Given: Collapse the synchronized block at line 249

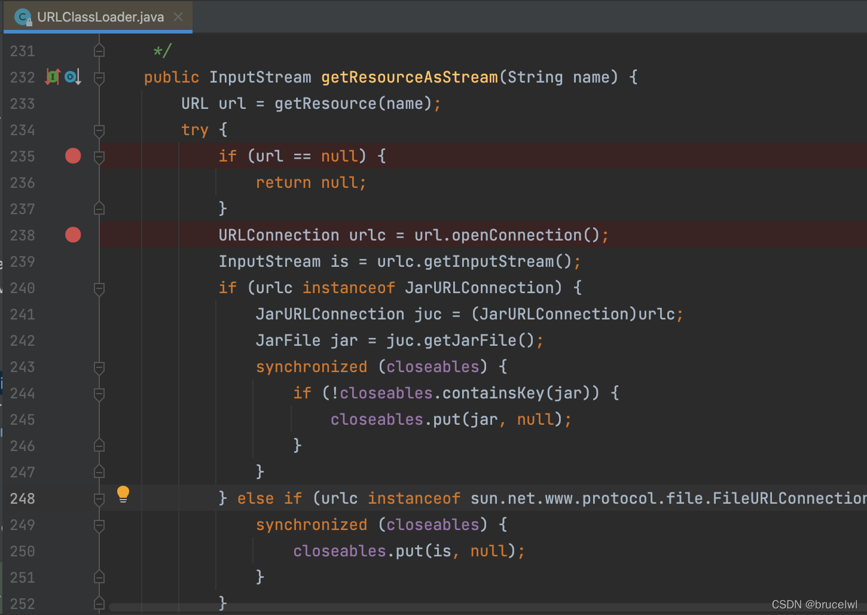Looking at the screenshot, I should (x=99, y=525).
